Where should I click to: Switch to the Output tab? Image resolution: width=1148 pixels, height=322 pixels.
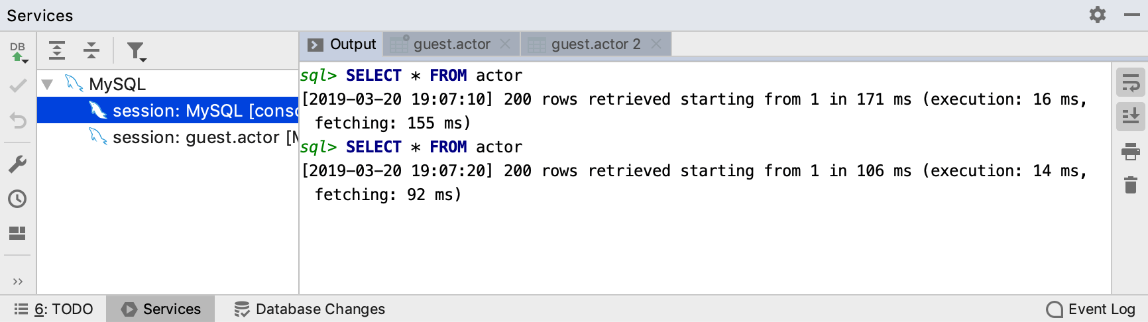pos(342,44)
